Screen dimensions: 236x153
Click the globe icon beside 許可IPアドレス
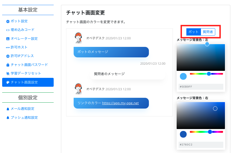click(x=8, y=56)
